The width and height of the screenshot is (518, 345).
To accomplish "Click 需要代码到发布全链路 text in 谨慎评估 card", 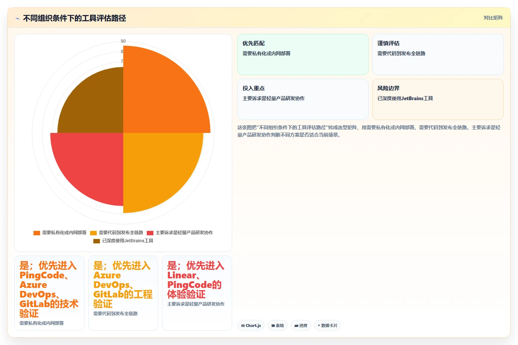I will click(401, 53).
